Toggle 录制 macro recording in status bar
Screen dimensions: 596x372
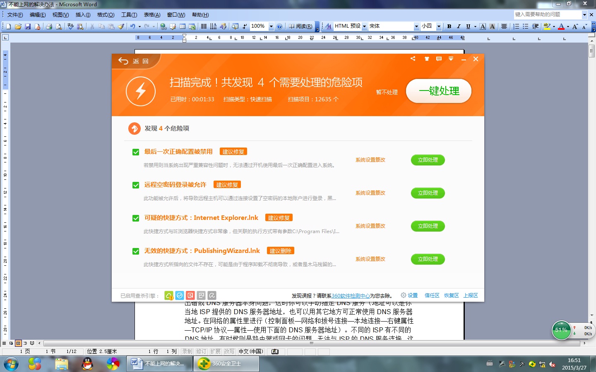[x=187, y=351]
